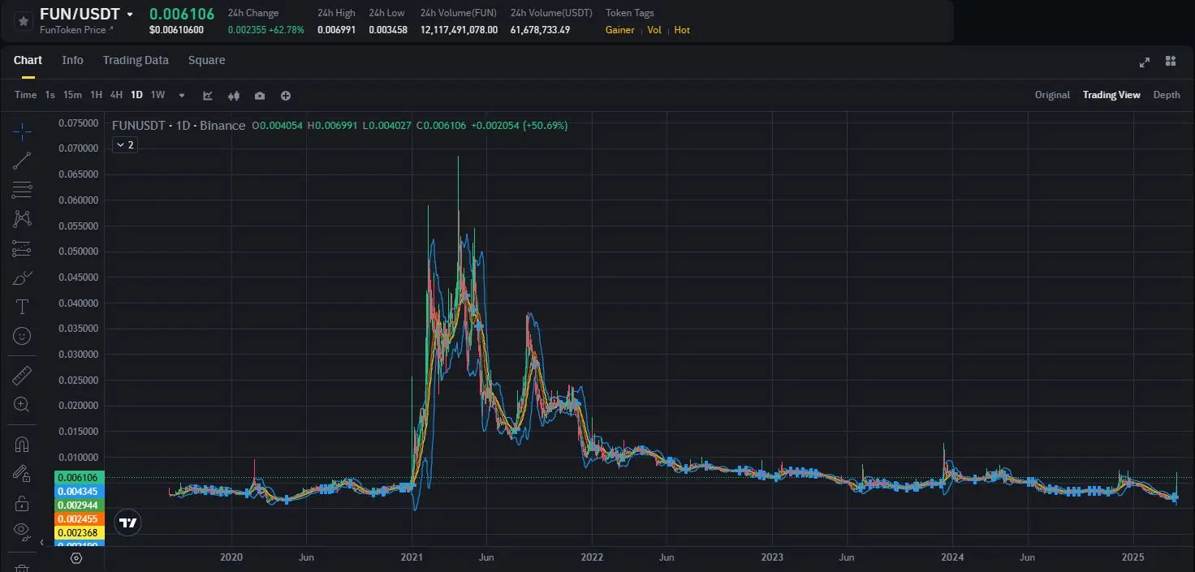This screenshot has width=1195, height=572.
Task: Select the 1H interval
Action: (96, 95)
